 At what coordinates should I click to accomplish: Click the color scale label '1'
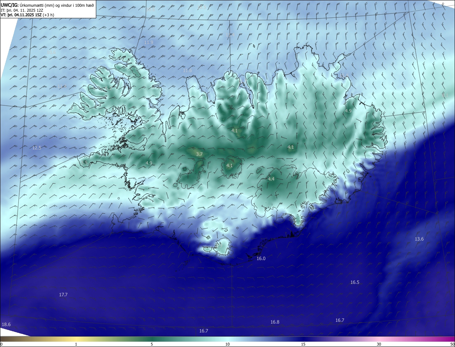click(76, 344)
